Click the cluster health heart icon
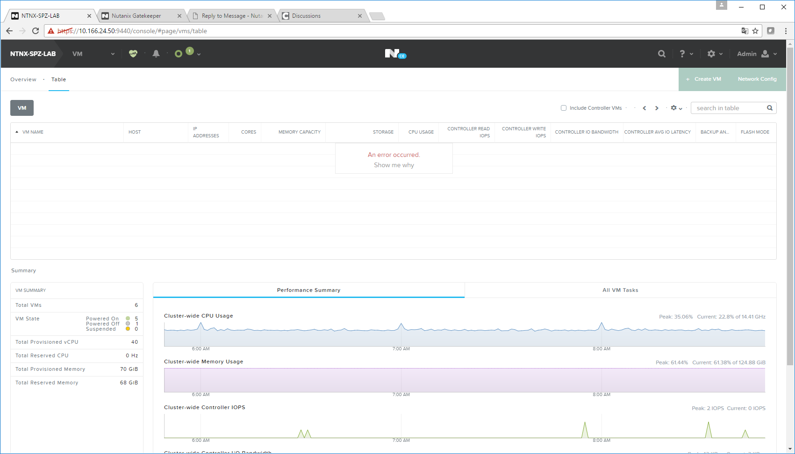This screenshot has height=454, width=795. coord(133,54)
